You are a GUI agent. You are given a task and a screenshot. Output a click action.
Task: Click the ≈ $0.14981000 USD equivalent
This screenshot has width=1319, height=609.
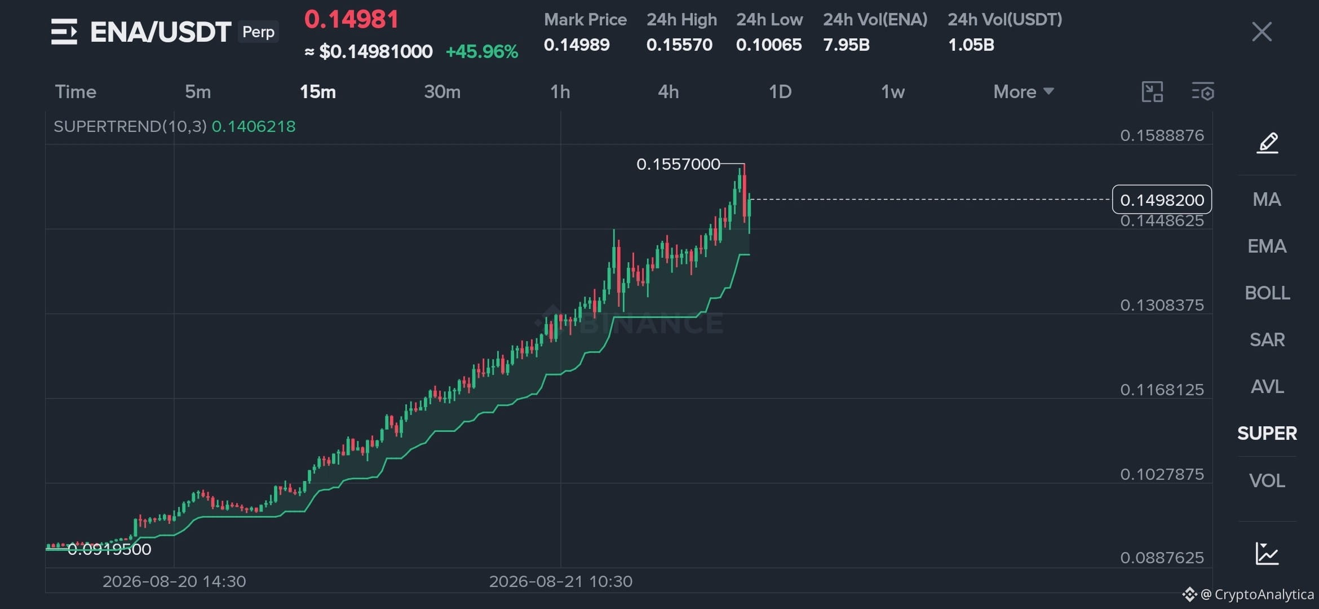pos(369,52)
